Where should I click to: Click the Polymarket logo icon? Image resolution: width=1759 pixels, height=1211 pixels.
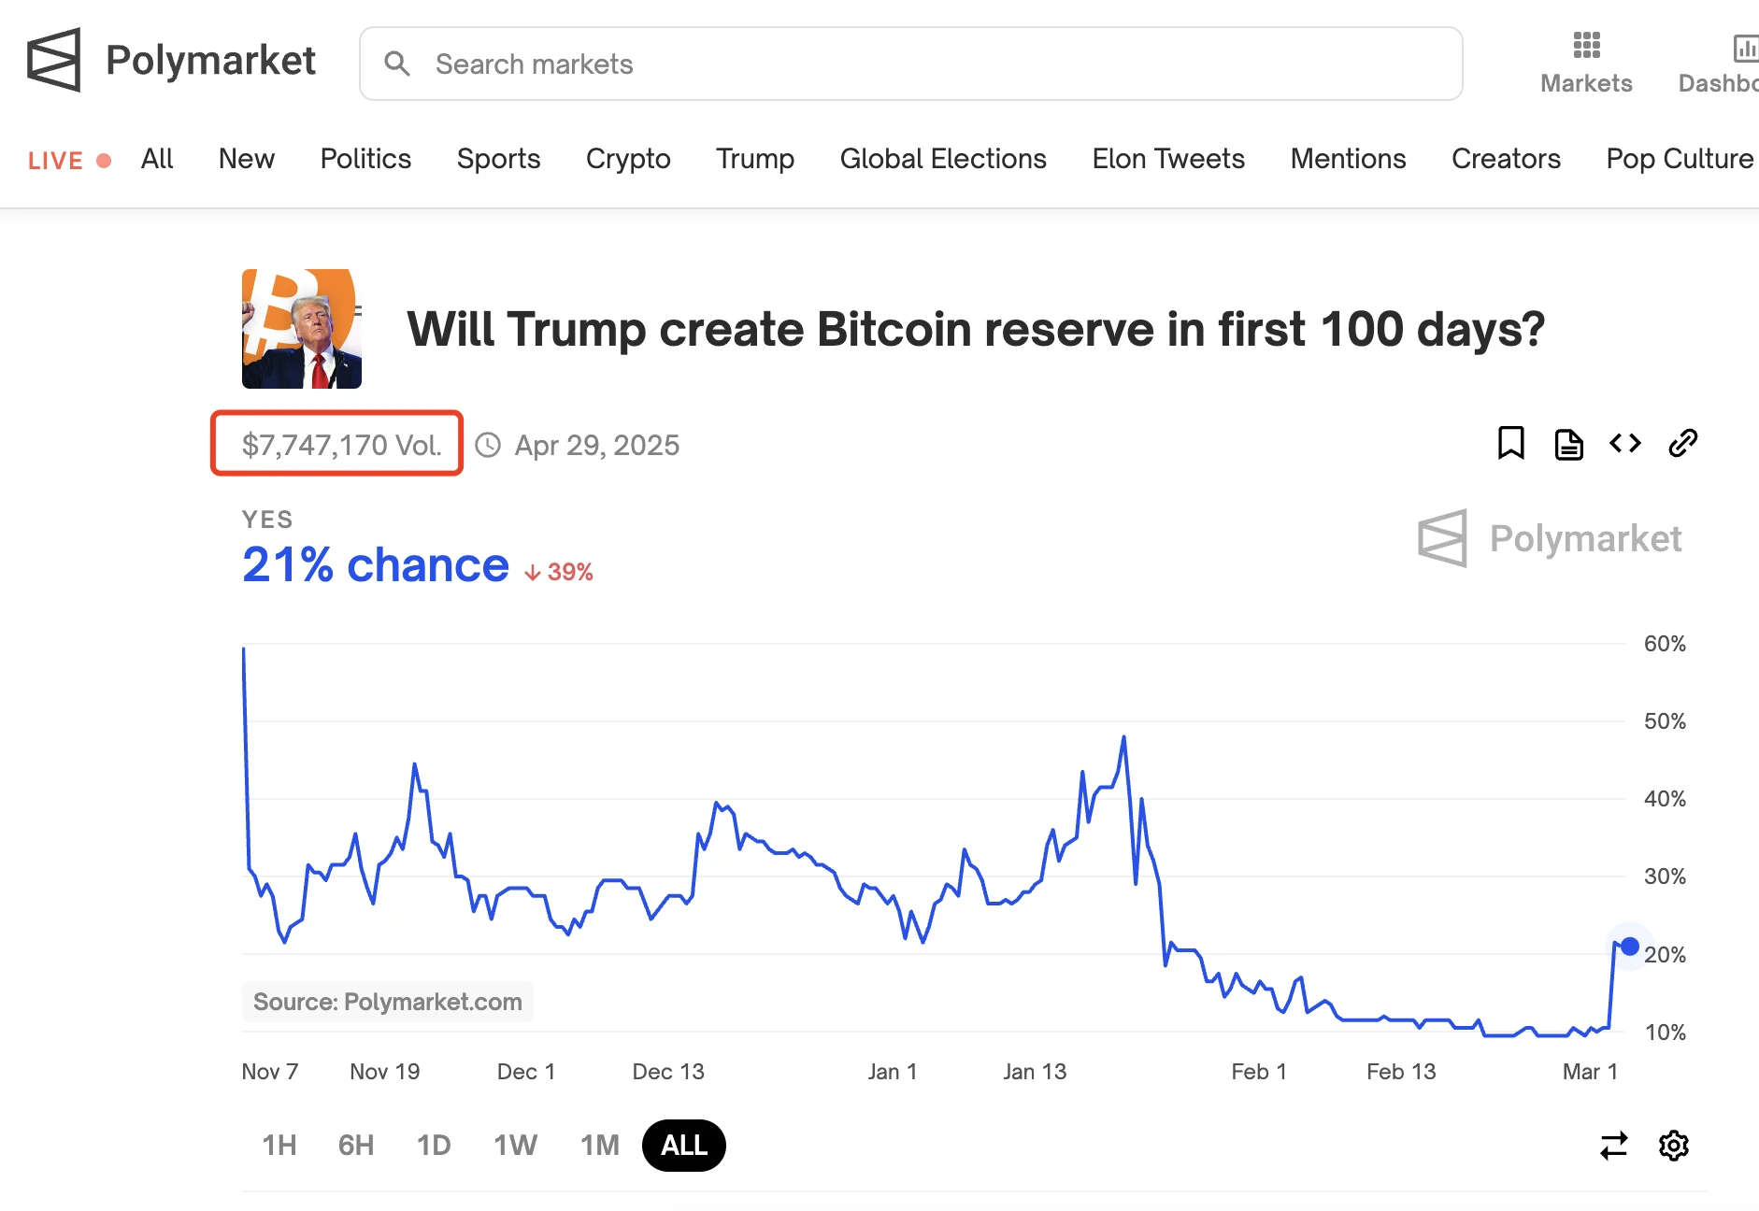(54, 61)
